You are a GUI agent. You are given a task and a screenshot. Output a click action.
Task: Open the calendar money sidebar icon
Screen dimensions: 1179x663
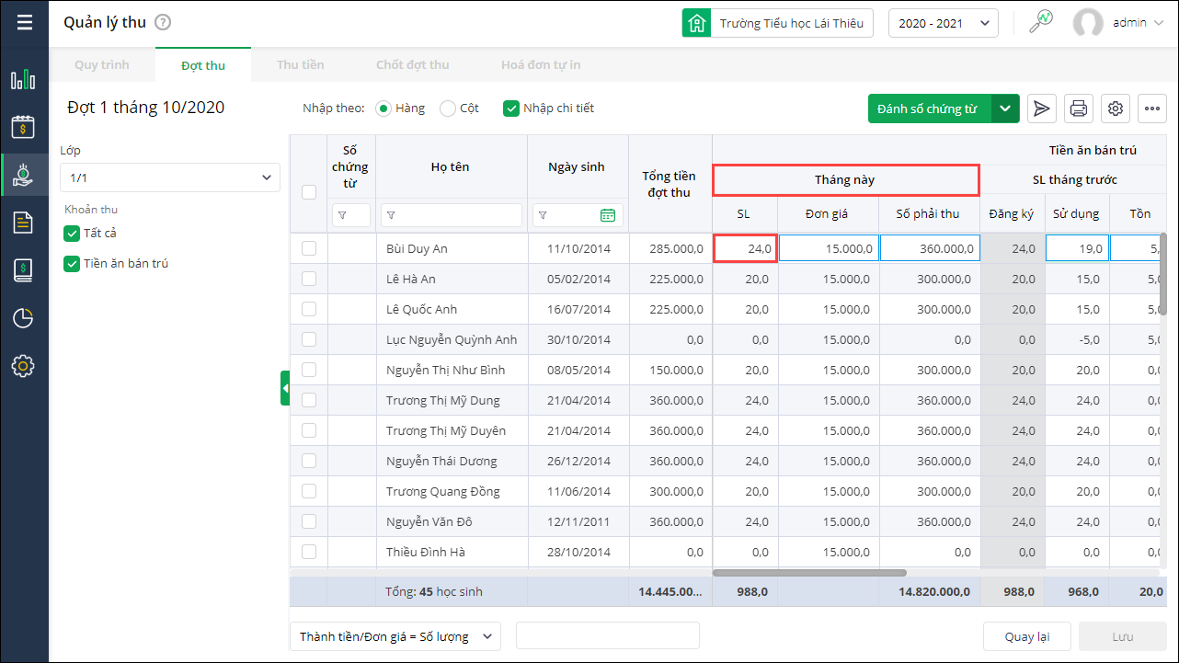pos(23,127)
